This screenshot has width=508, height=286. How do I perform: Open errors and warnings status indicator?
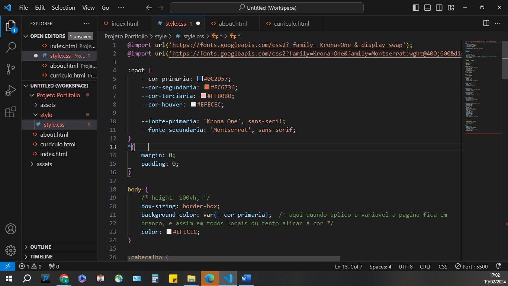coord(30,266)
